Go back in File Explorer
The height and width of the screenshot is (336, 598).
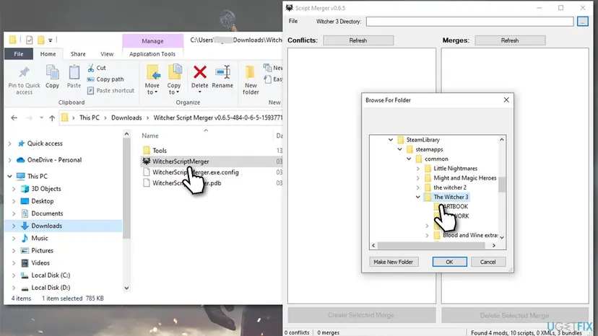tap(14, 118)
